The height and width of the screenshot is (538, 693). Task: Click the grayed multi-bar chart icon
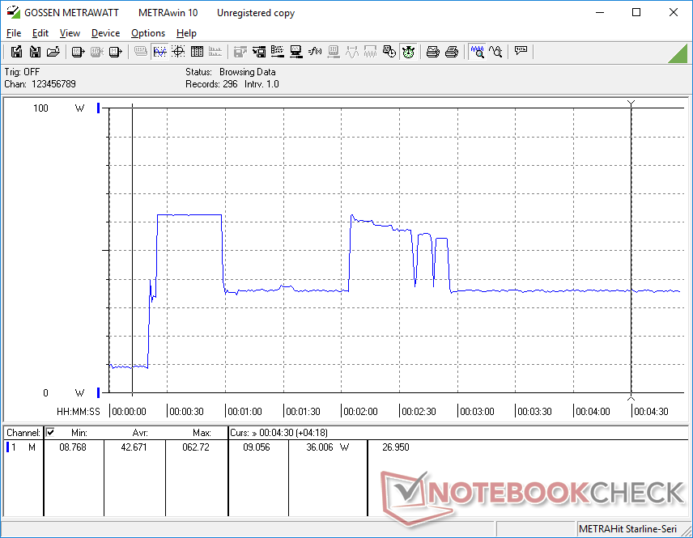(215, 52)
